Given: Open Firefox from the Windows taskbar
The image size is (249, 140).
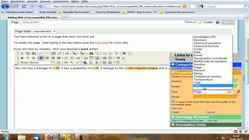Looking at the screenshot, I should click(x=51, y=137).
